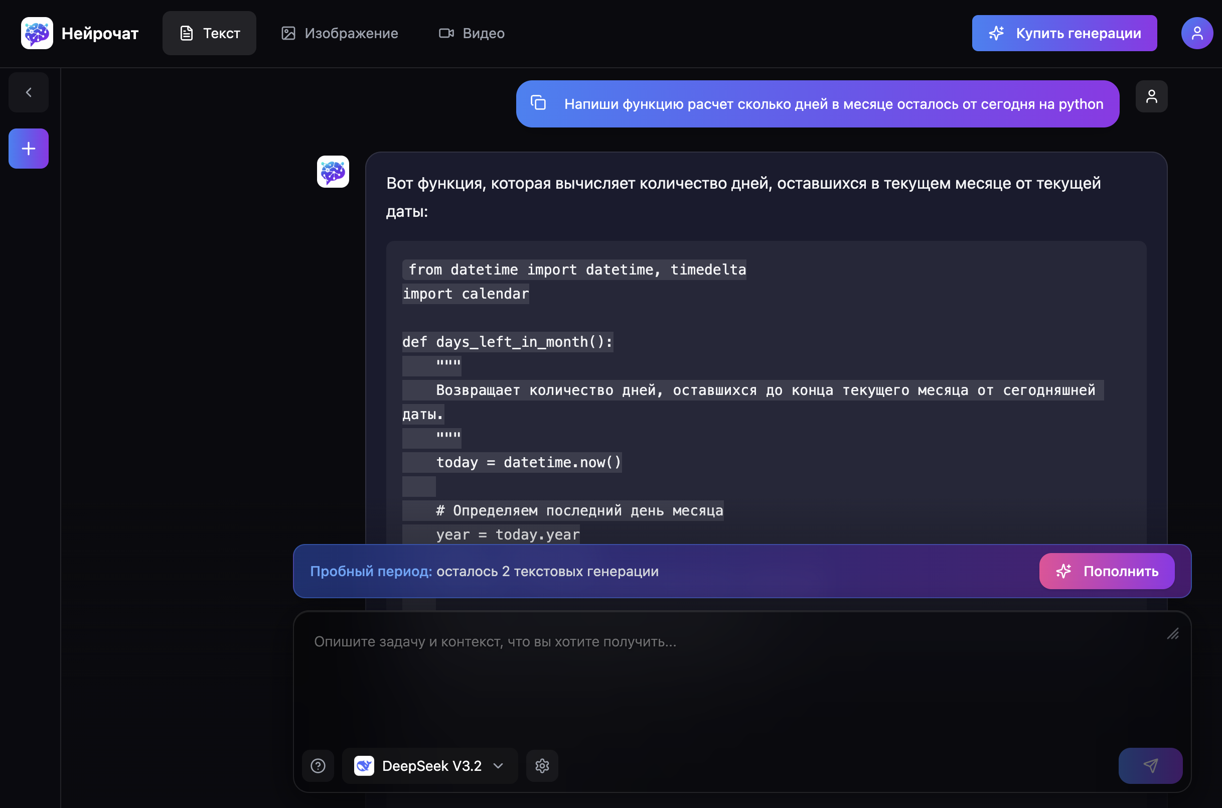Image resolution: width=1222 pixels, height=808 pixels.
Task: Switch to the Изображение tab
Action: 340,33
